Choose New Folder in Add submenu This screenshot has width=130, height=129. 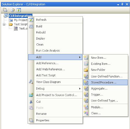point(105,70)
